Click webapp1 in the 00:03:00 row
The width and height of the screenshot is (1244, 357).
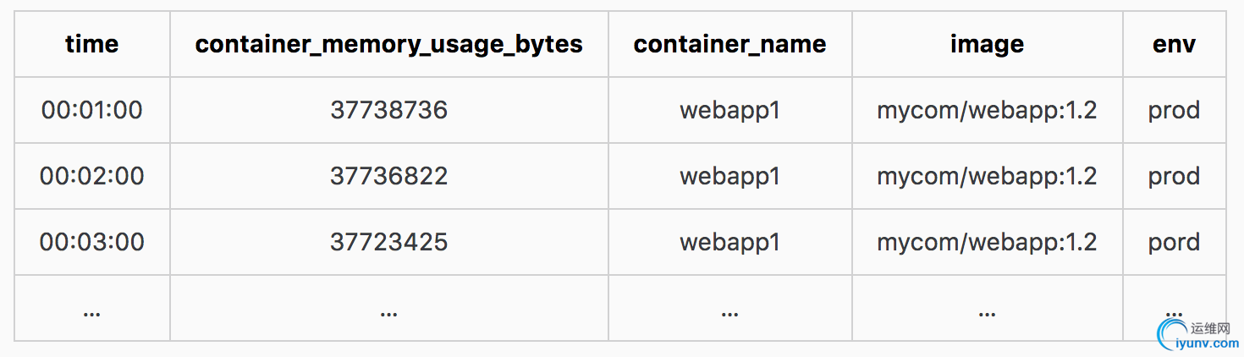[x=729, y=242]
